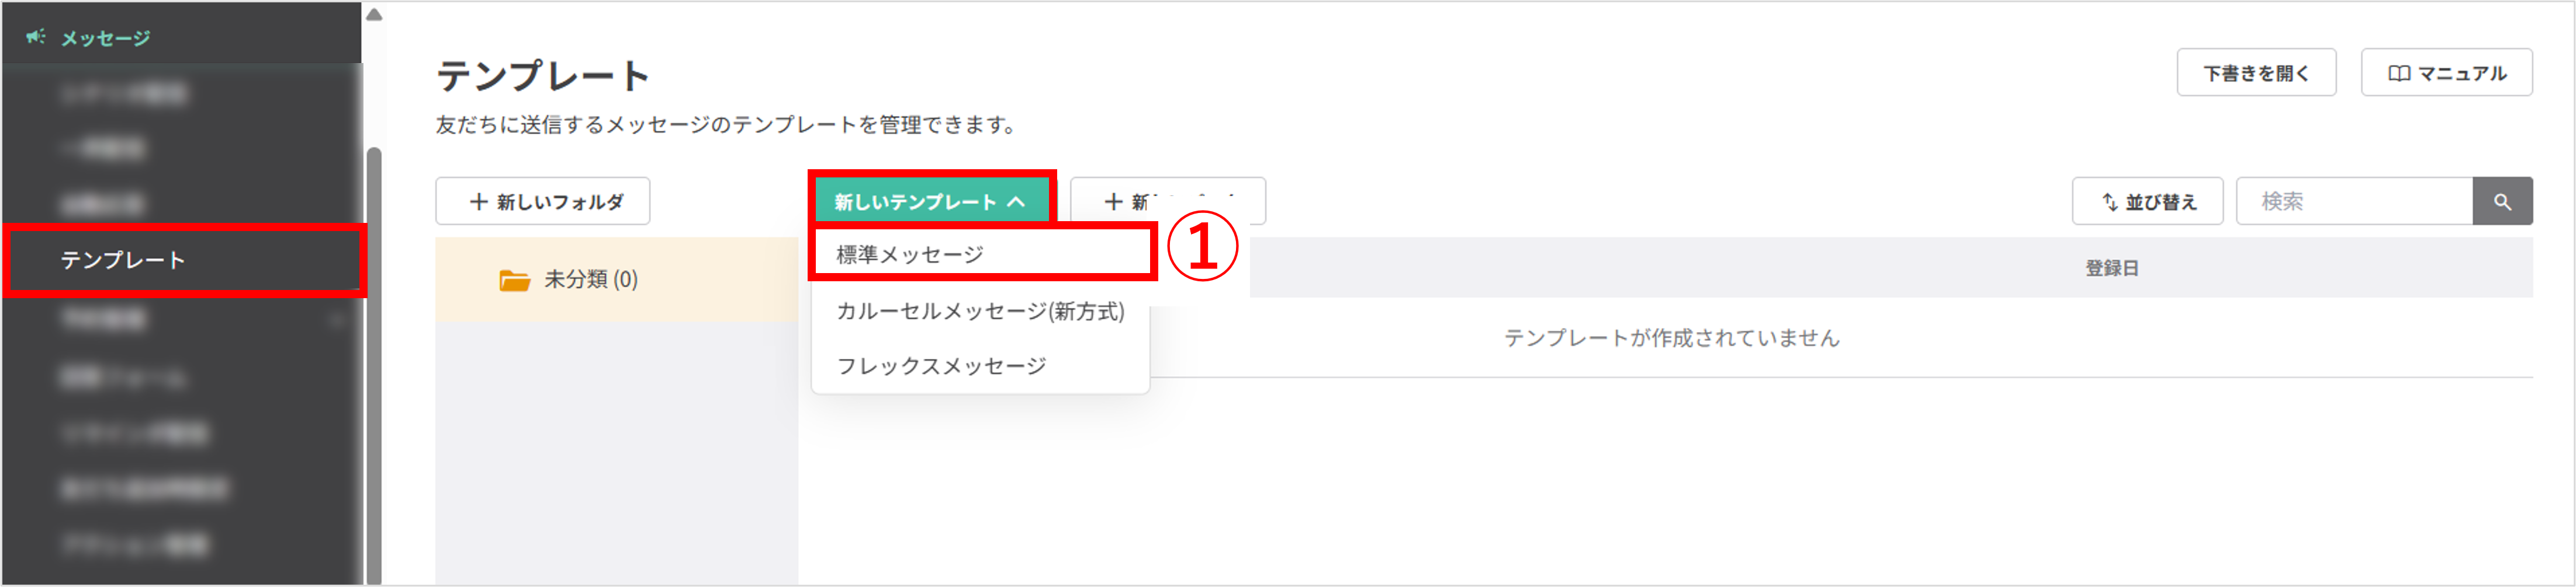Click the scroll-up arrow above the sidebar
The width and height of the screenshot is (2576, 587).
click(x=375, y=14)
